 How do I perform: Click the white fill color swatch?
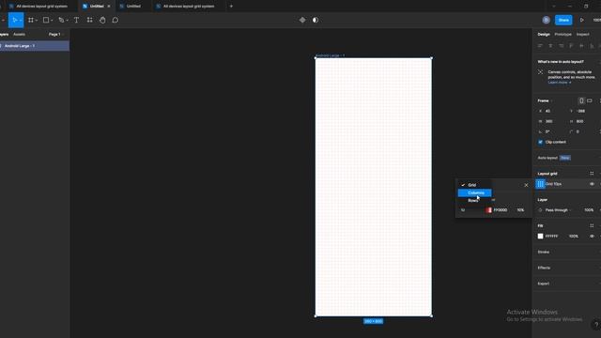tap(541, 236)
